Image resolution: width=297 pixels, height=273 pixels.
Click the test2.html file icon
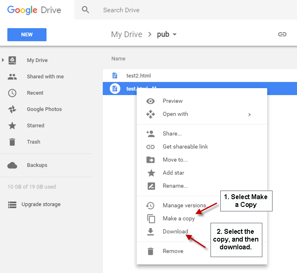coord(115,75)
